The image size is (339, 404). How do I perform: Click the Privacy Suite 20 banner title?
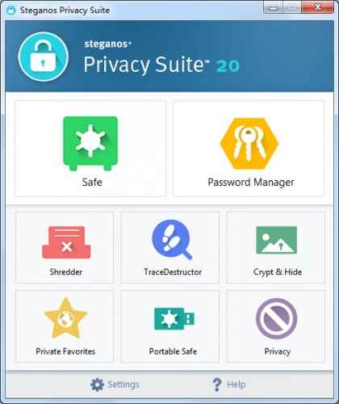point(161,65)
